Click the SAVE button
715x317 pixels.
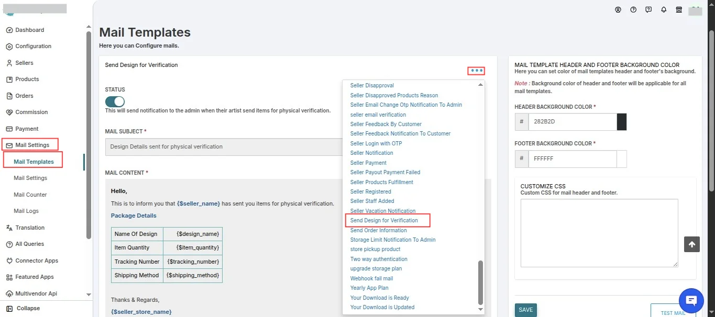(526, 310)
